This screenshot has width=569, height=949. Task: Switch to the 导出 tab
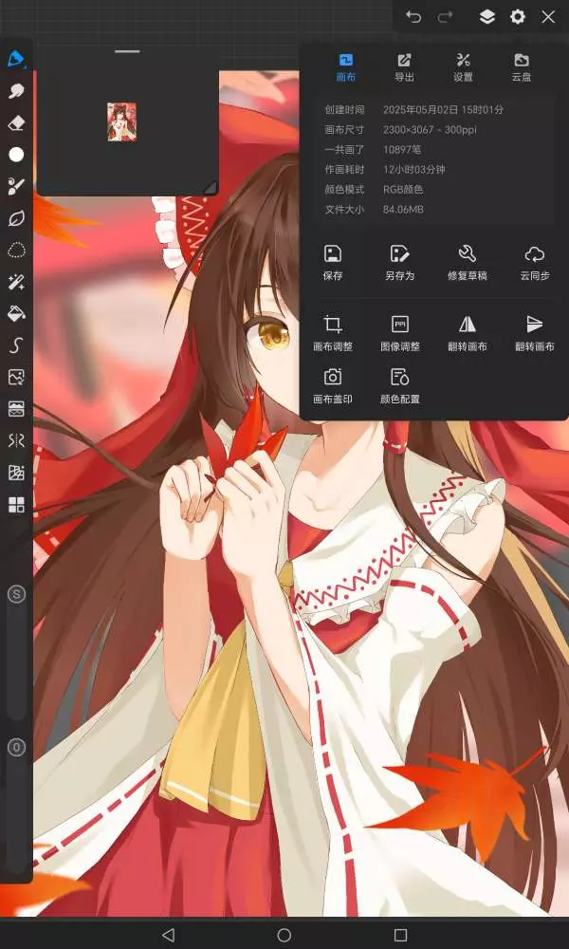coord(404,67)
